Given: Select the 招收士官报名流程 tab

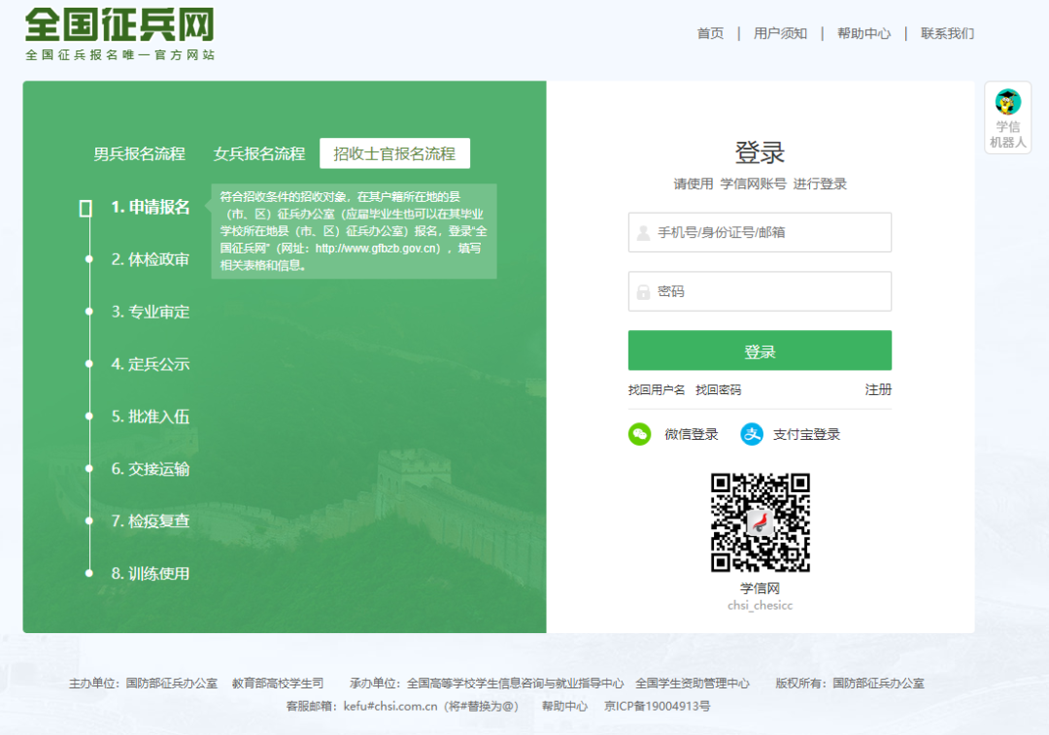Looking at the screenshot, I should click(x=394, y=153).
